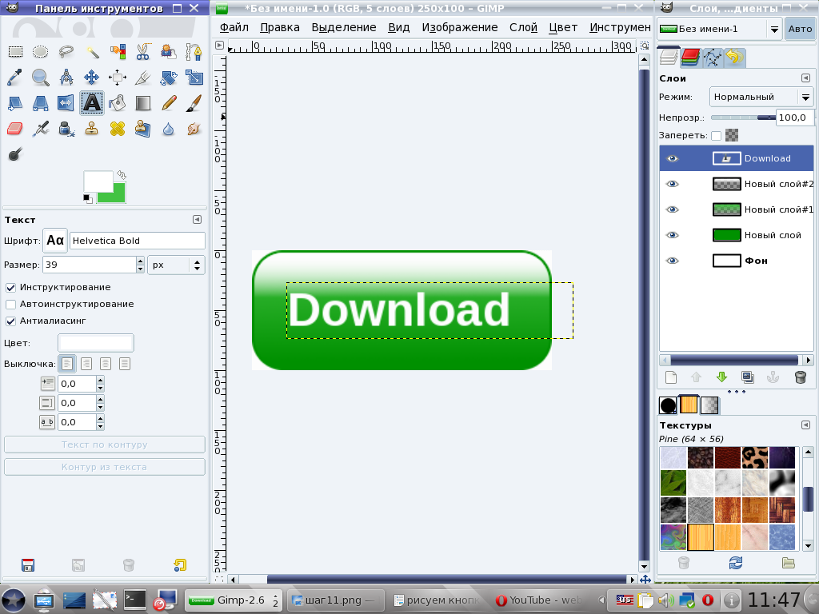The width and height of the screenshot is (819, 614).
Task: Open the Изображение menu
Action: [460, 28]
